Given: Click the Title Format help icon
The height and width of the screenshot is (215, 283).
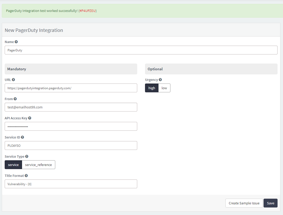Looking at the screenshot, I should pyautogui.click(x=26, y=176).
